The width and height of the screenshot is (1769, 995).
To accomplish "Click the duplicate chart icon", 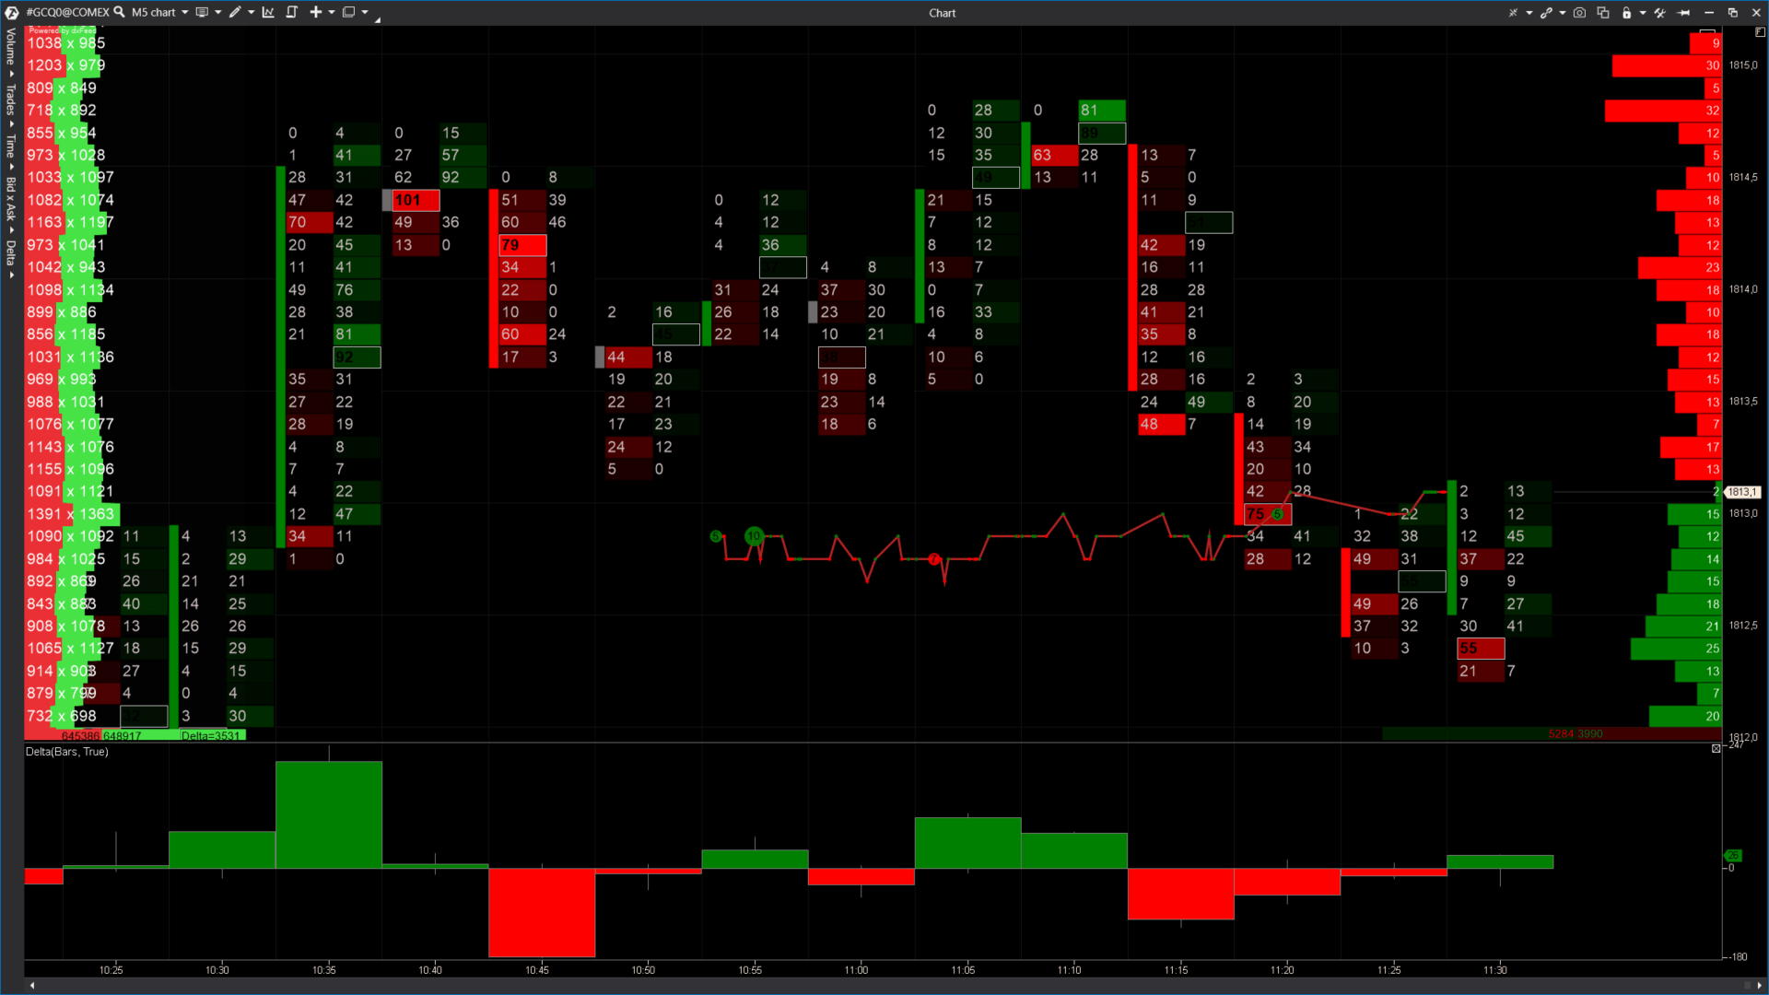I will (x=1603, y=12).
